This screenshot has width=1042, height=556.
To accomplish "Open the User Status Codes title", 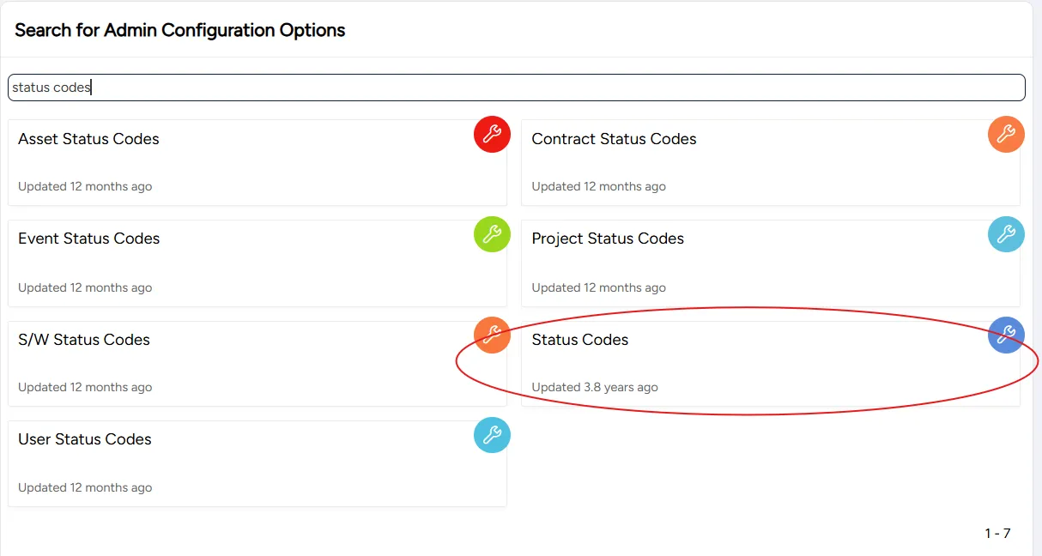I will (x=84, y=439).
